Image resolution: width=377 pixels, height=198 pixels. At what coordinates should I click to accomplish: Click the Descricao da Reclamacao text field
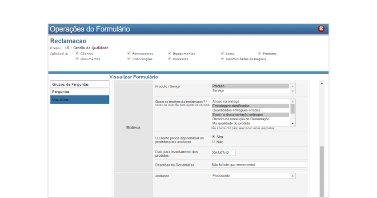(259, 165)
